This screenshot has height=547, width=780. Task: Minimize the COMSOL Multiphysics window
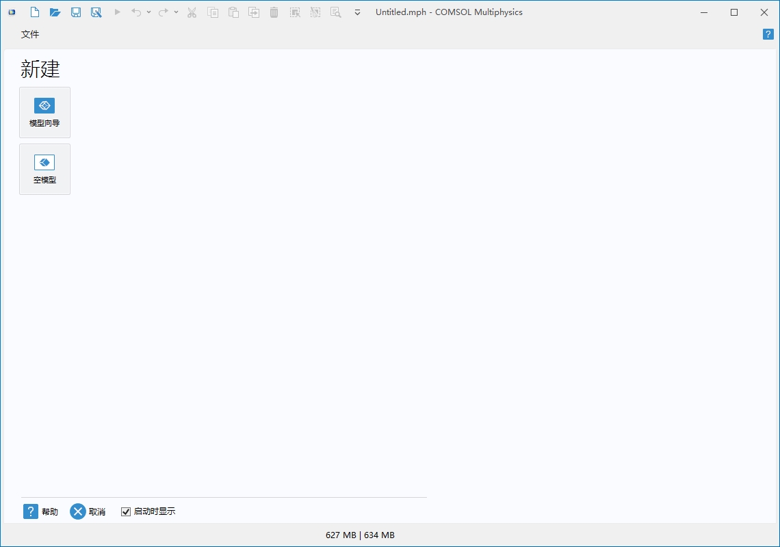[x=704, y=12]
